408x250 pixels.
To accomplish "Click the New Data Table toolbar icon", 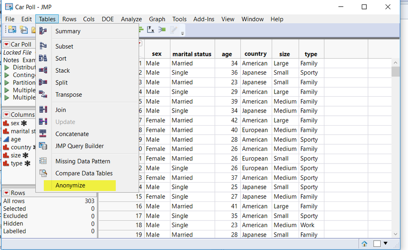I will [12, 30].
